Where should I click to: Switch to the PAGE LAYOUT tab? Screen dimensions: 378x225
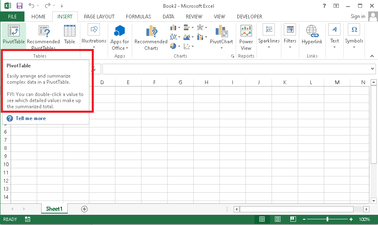pyautogui.click(x=99, y=16)
